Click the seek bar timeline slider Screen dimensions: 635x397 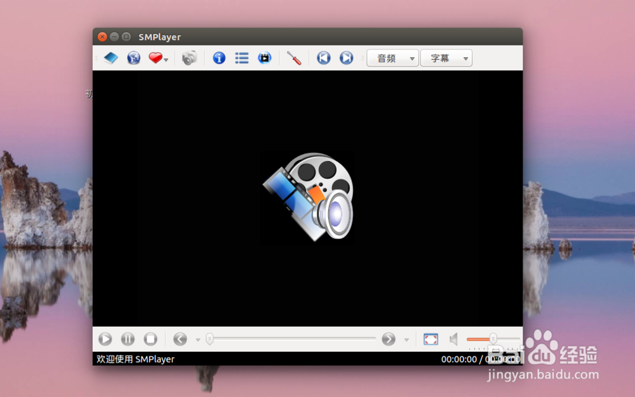(291, 339)
